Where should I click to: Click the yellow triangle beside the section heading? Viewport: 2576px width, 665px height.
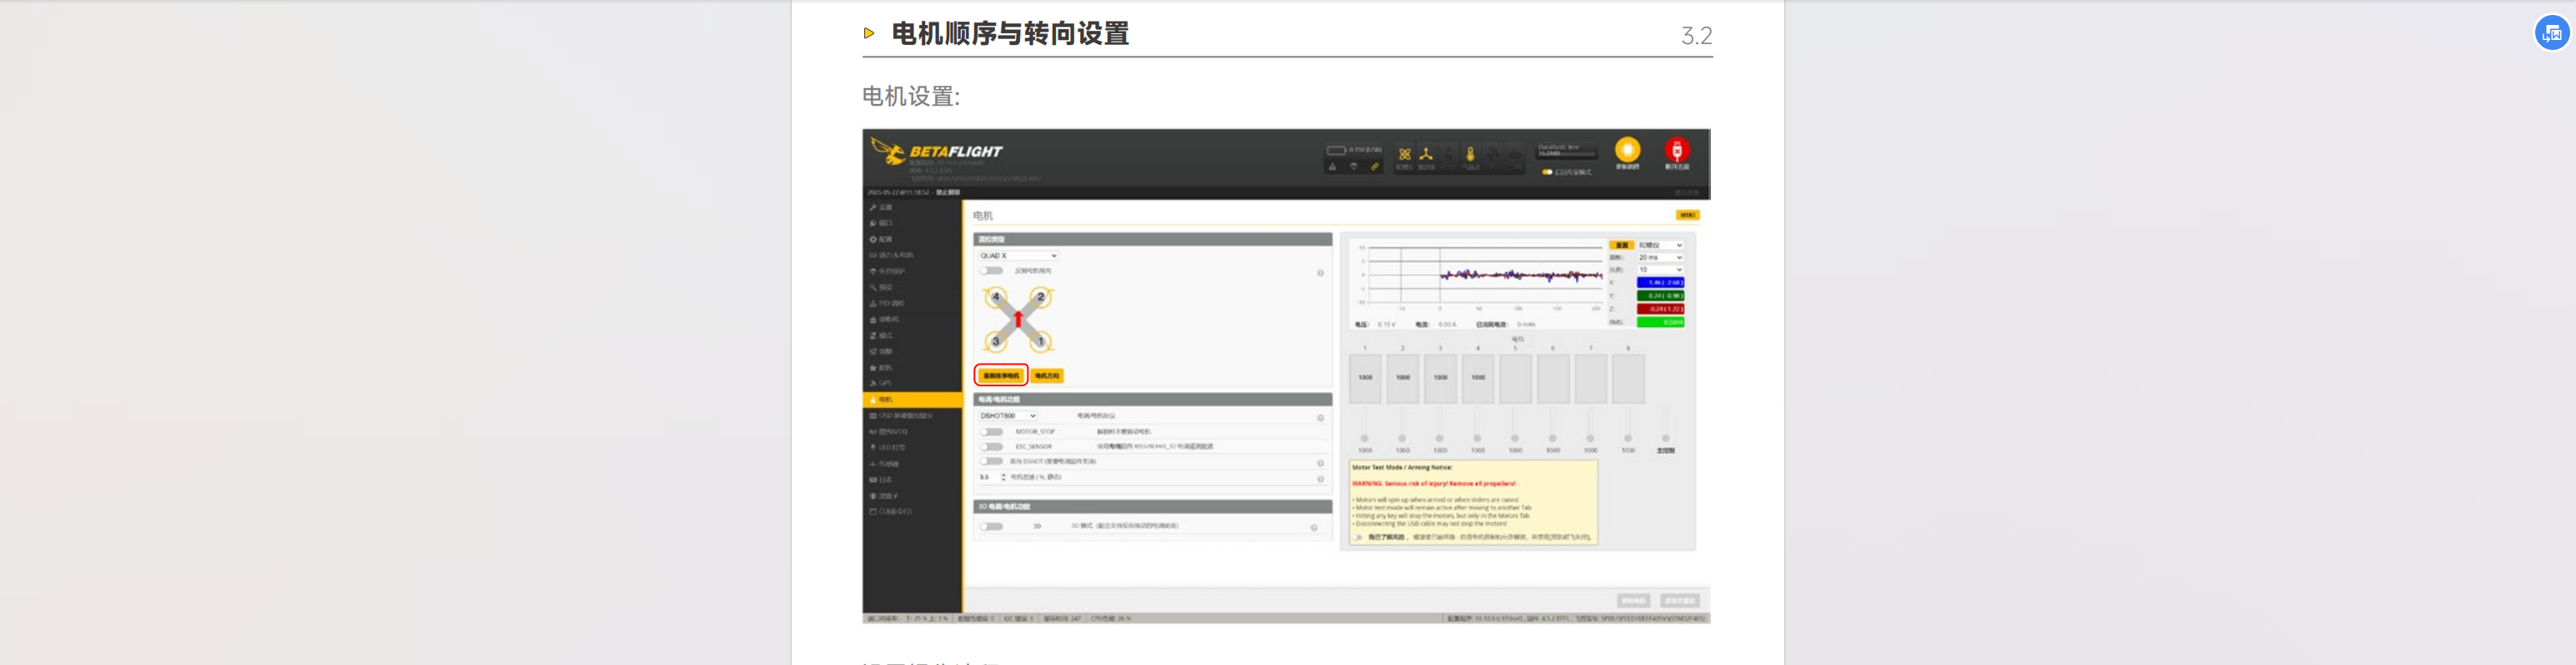pyautogui.click(x=868, y=33)
